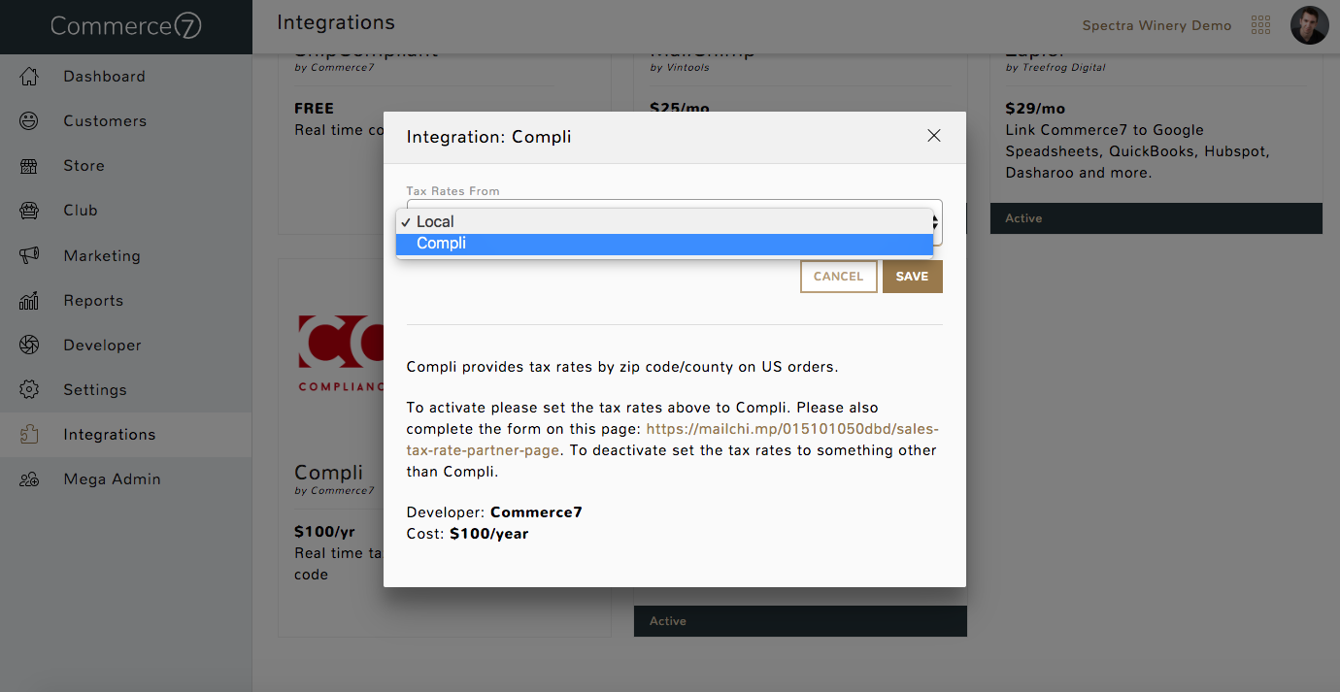Screen dimensions: 1340x692
Task: Click the Active status bar on bottom middle card
Action: click(800, 621)
